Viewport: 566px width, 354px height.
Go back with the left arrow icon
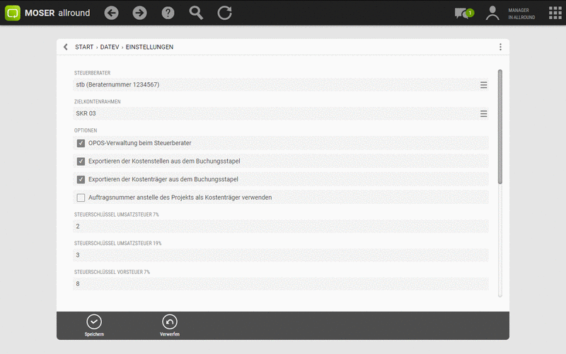pyautogui.click(x=111, y=13)
